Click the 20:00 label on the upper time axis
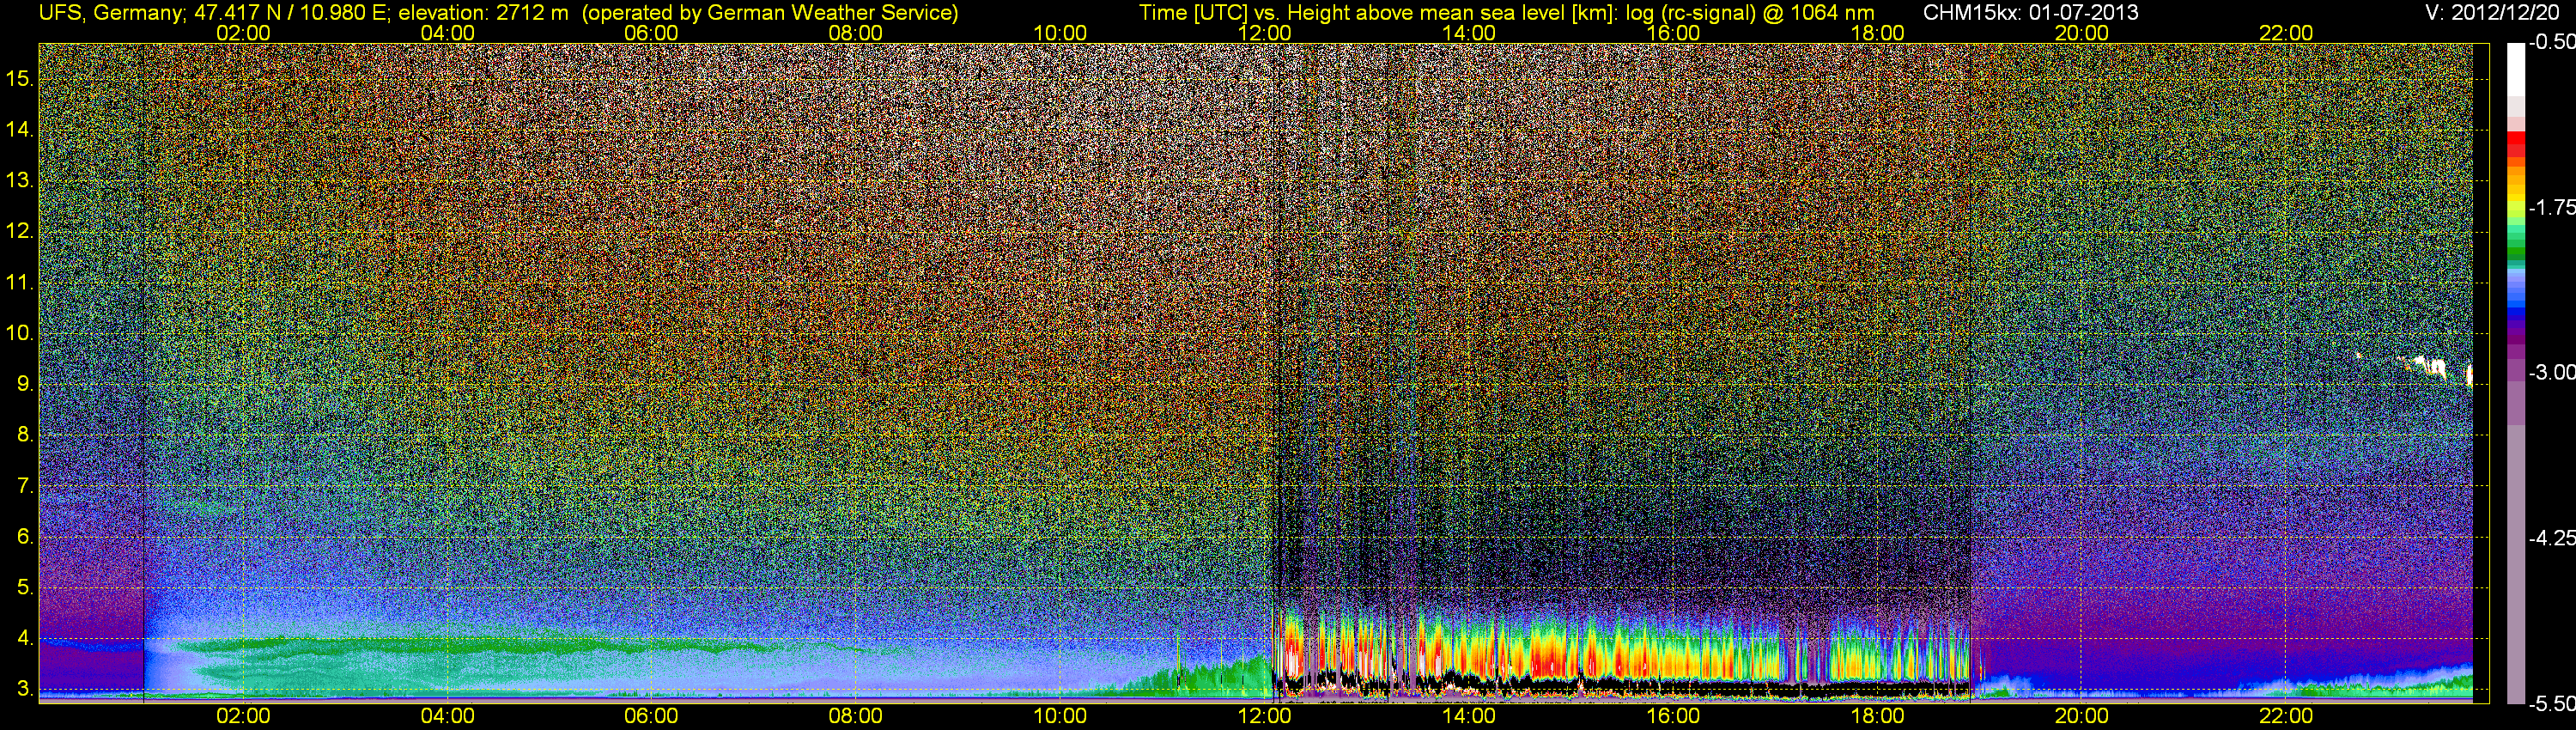 2082,33
